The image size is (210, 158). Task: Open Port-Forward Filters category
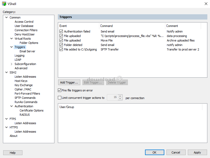point(27,94)
